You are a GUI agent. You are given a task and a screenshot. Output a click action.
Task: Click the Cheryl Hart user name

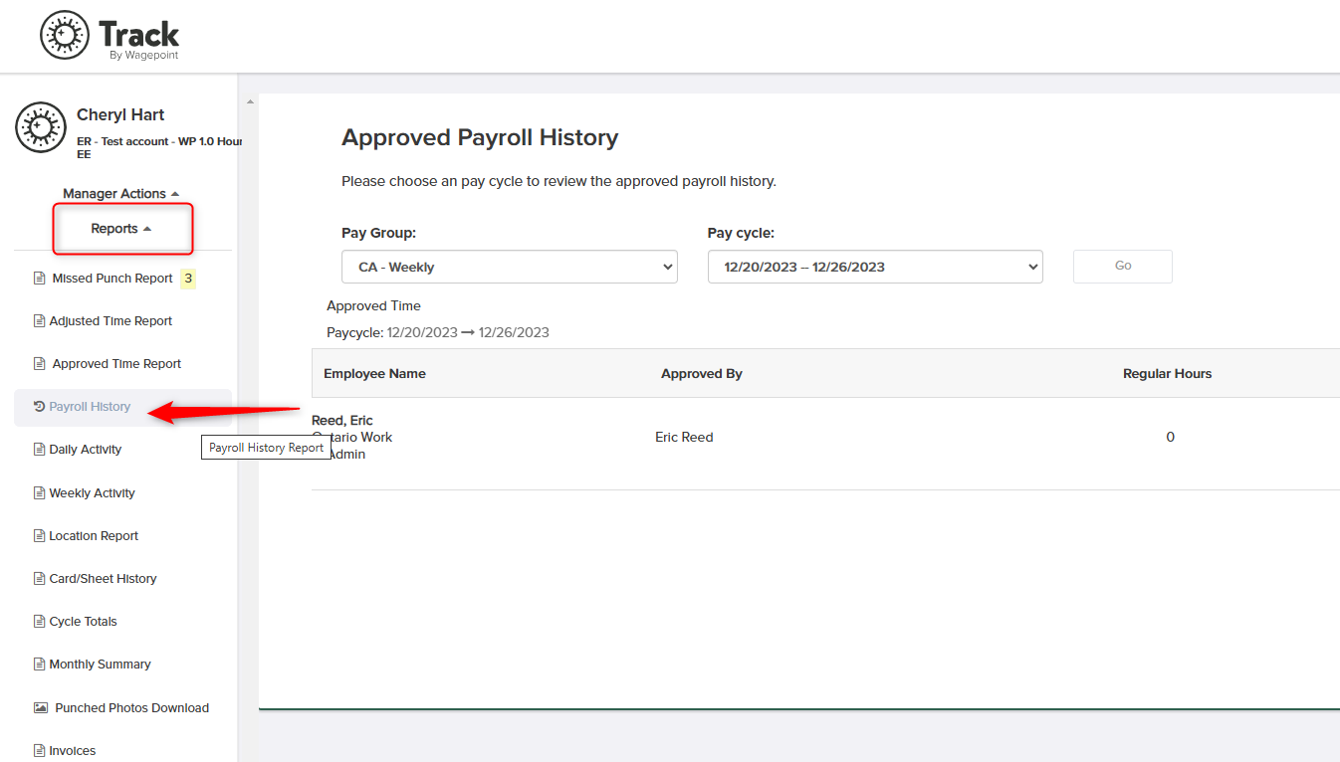click(120, 115)
